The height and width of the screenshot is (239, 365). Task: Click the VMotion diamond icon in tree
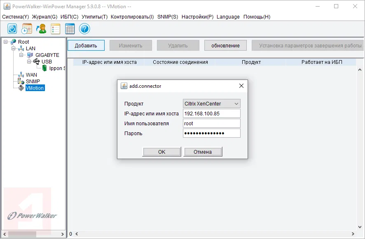(x=21, y=88)
